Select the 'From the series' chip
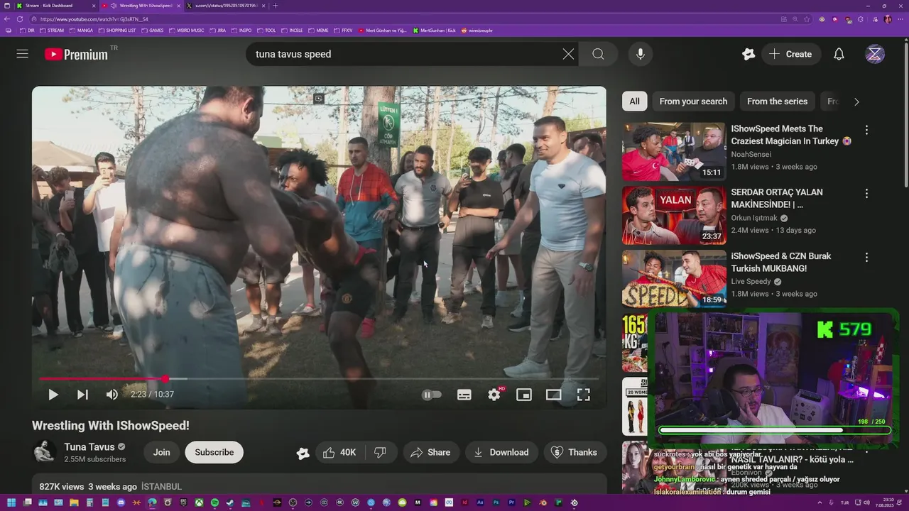Image resolution: width=909 pixels, height=511 pixels. 777,101
